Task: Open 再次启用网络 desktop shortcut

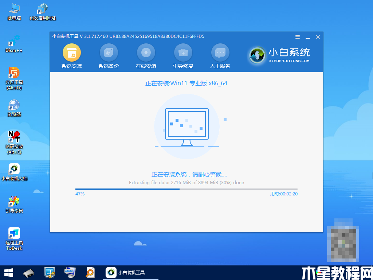Action: [43, 12]
